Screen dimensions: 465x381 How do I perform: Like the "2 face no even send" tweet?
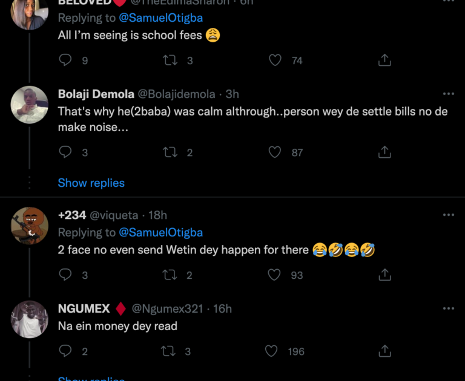[x=275, y=275]
